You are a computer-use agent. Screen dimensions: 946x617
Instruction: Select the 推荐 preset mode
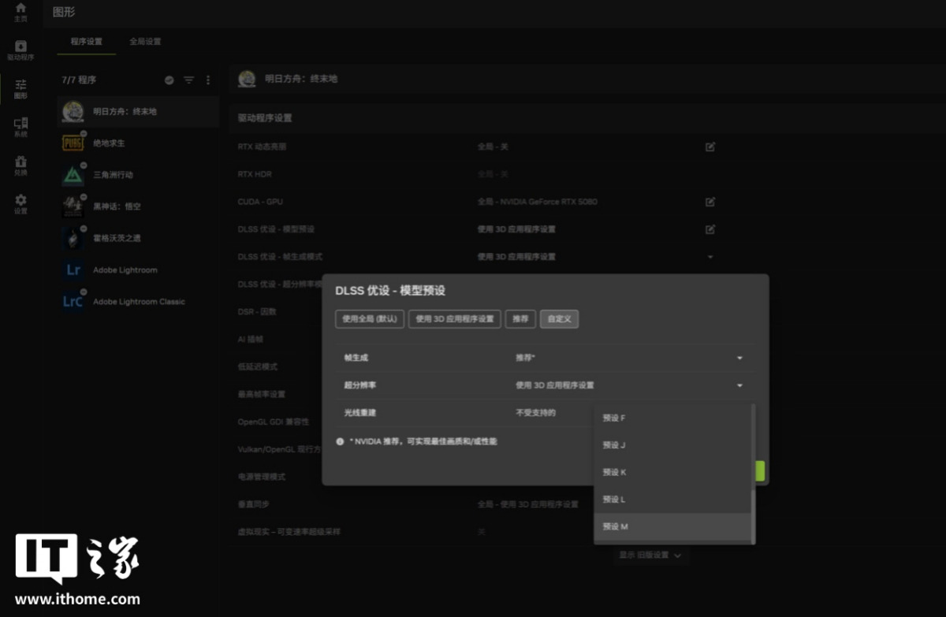pos(520,319)
